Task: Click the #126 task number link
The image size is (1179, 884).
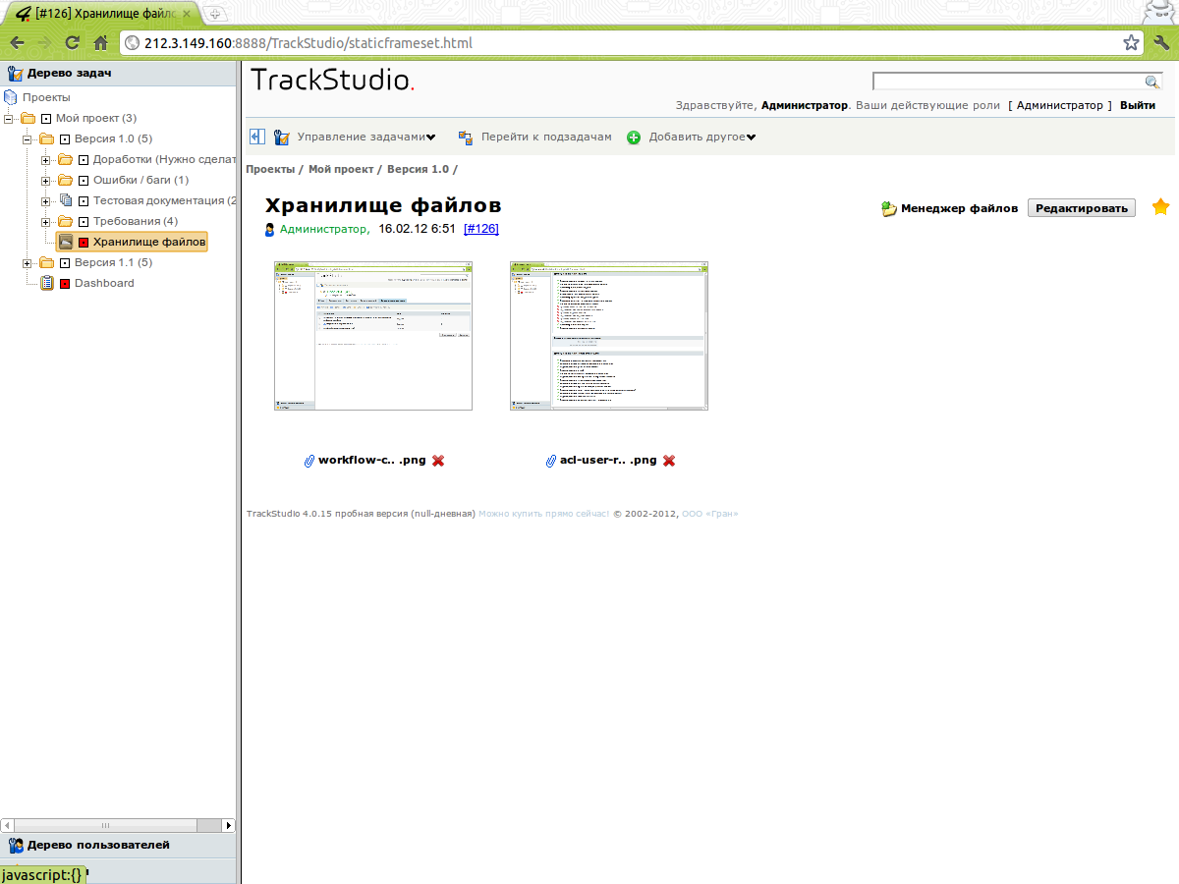Action: 481,229
